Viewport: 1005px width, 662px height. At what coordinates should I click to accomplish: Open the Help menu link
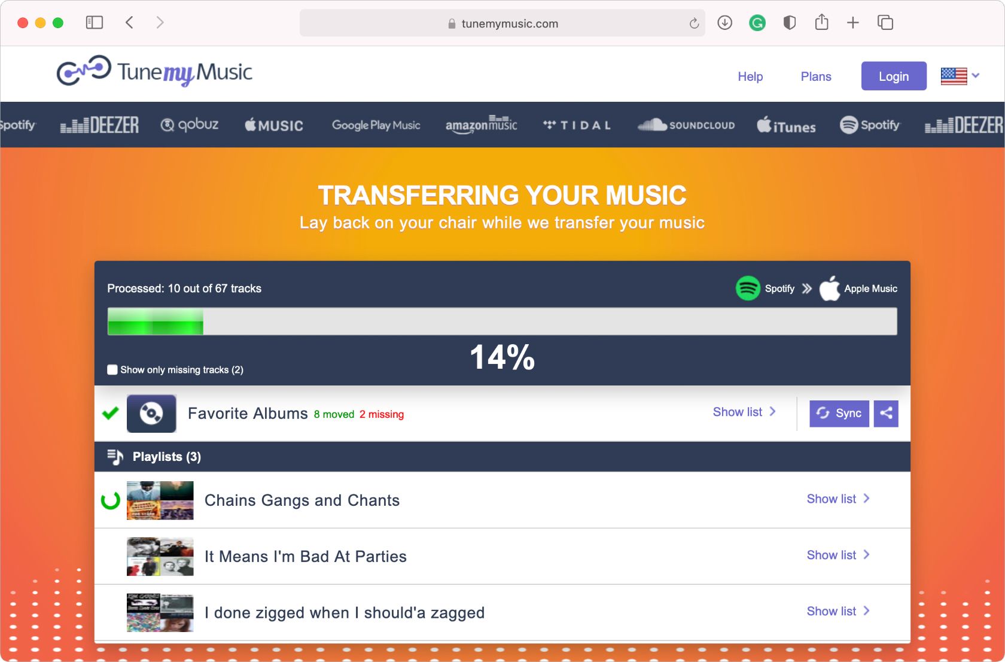click(750, 77)
